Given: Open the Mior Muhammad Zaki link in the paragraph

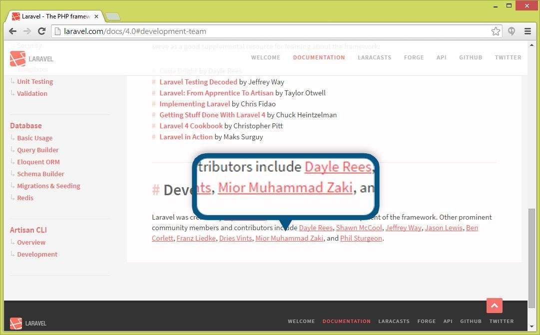Looking at the screenshot, I should click(289, 238).
